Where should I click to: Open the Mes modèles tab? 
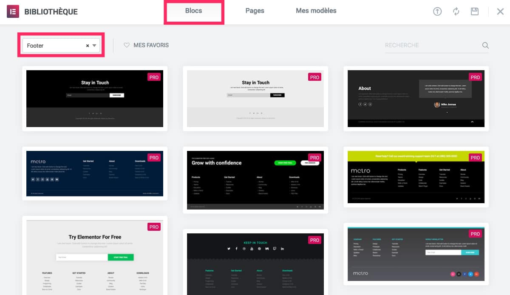pyautogui.click(x=316, y=11)
